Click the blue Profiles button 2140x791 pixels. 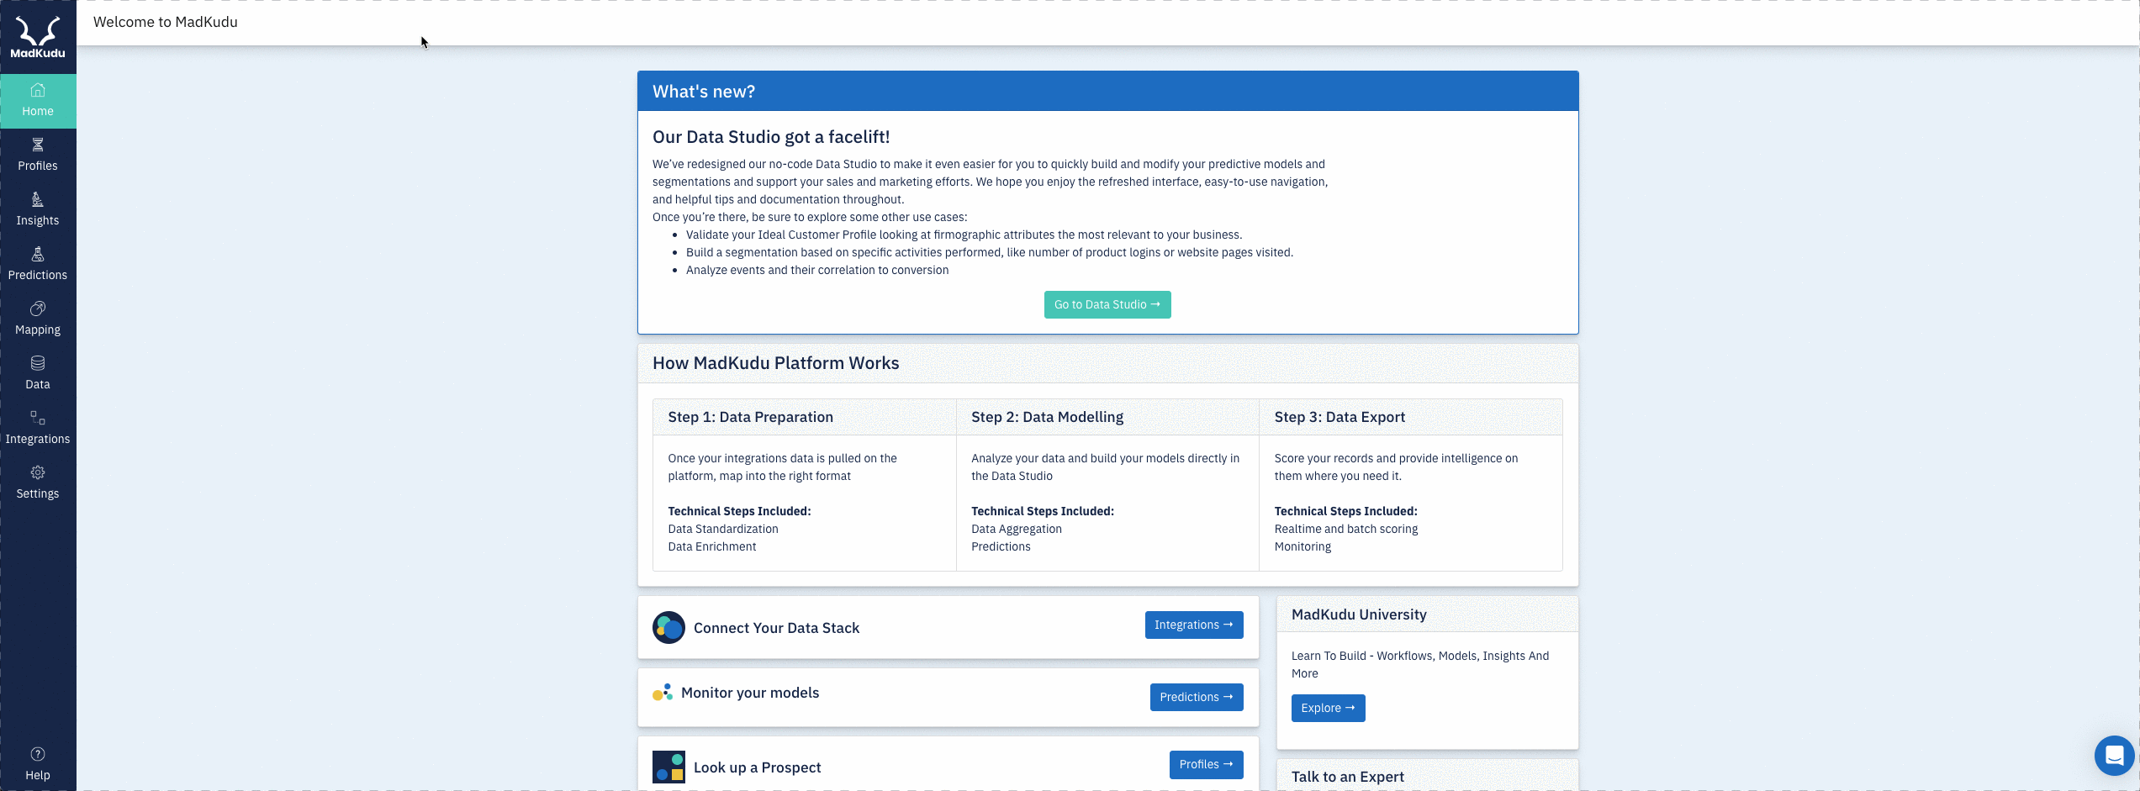click(x=1206, y=764)
